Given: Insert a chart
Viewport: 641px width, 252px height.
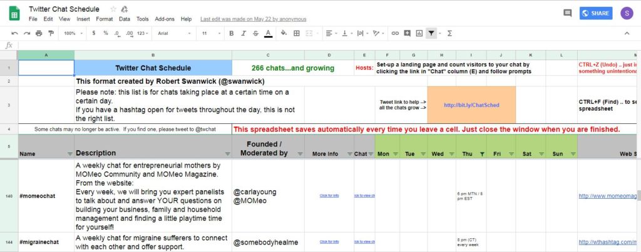Looking at the screenshot, I should [x=419, y=33].
